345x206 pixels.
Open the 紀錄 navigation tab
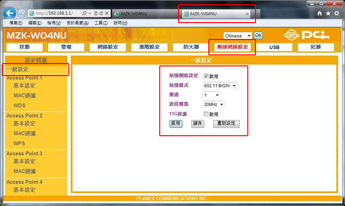coord(316,47)
